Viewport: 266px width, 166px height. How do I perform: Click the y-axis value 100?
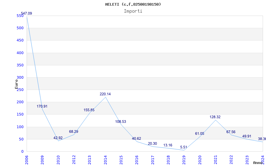(20, 127)
